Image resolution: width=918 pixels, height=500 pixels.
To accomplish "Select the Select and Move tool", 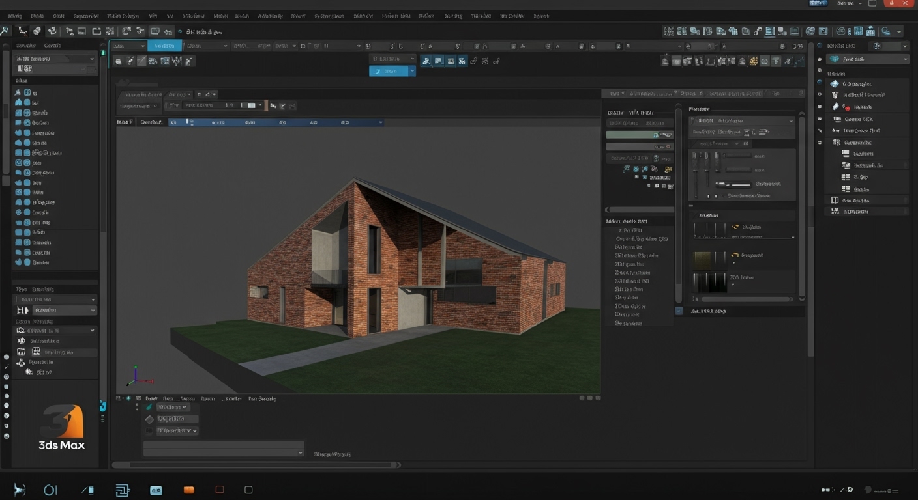I will coord(126,31).
